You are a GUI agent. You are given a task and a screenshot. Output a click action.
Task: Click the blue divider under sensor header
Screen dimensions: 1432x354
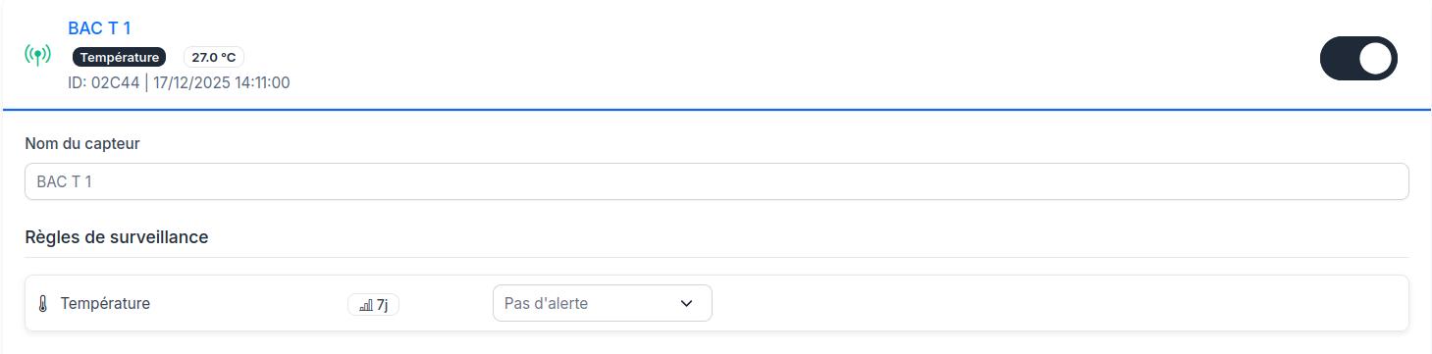(716, 110)
